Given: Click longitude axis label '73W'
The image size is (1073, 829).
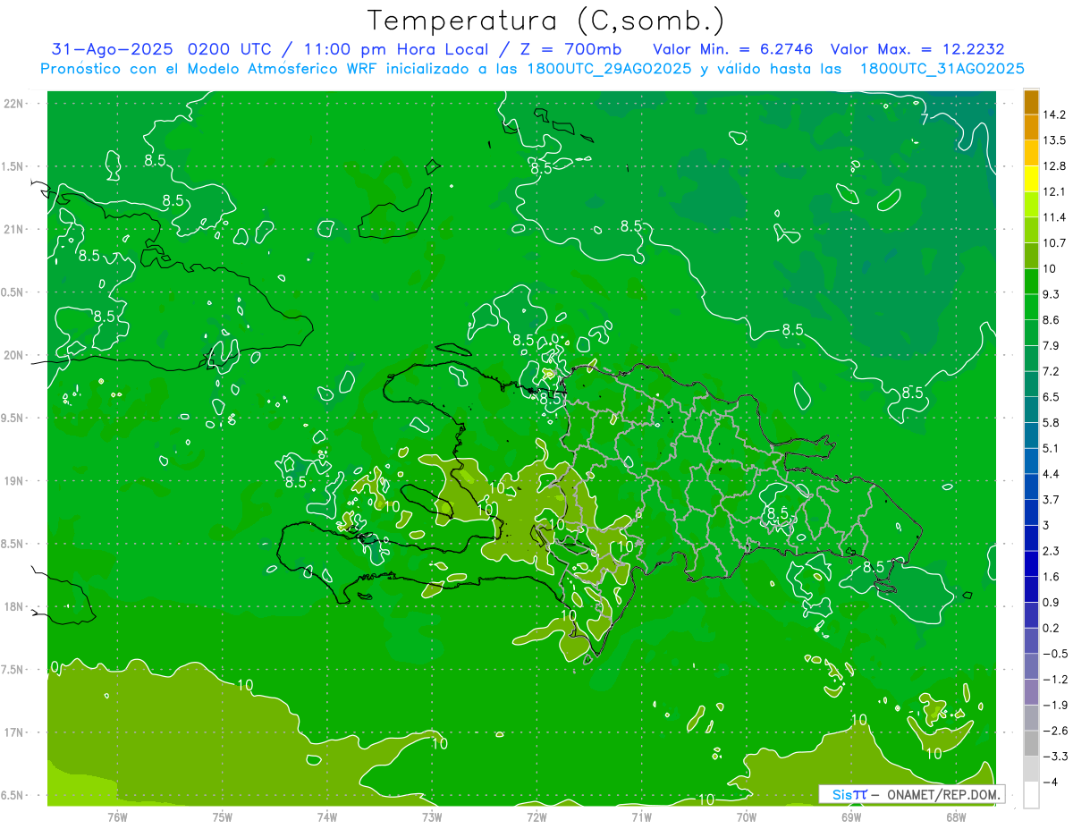Looking at the screenshot, I should [432, 816].
